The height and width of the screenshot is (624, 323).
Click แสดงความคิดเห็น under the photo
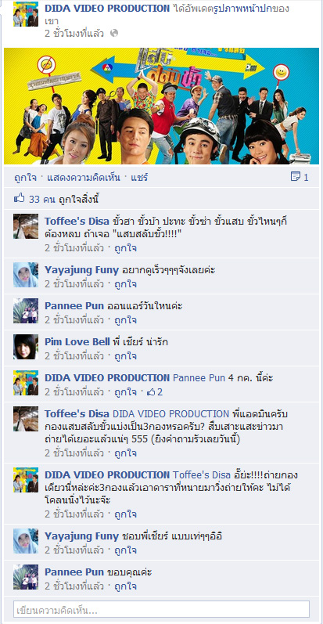(x=84, y=178)
